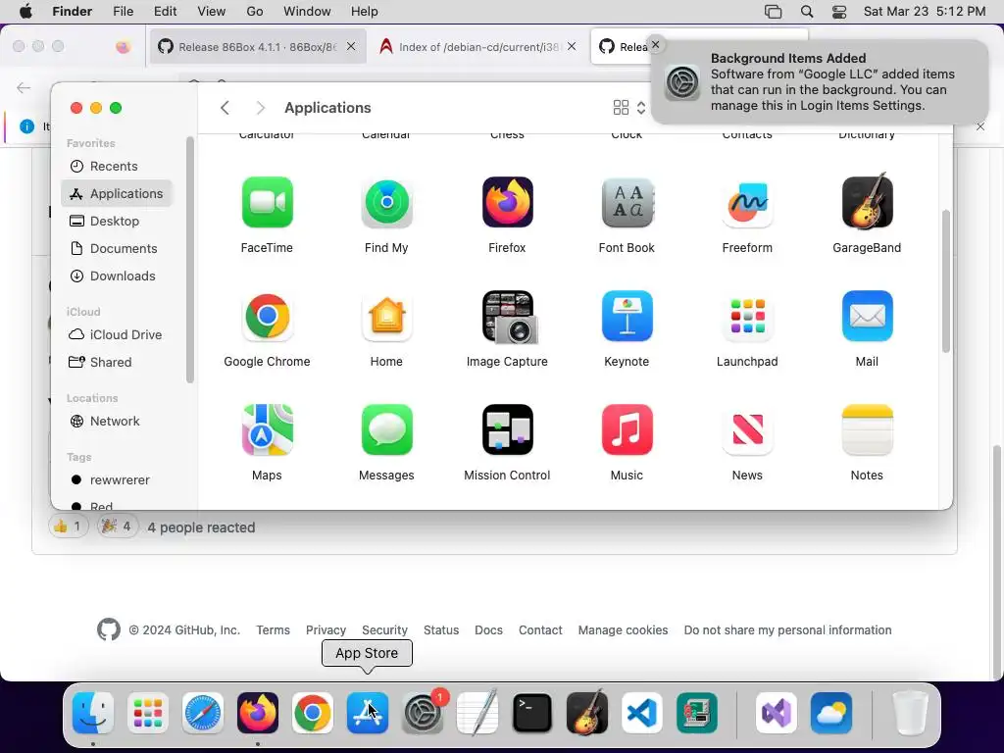
Task: Select the Image Capture app icon
Action: pos(509,317)
